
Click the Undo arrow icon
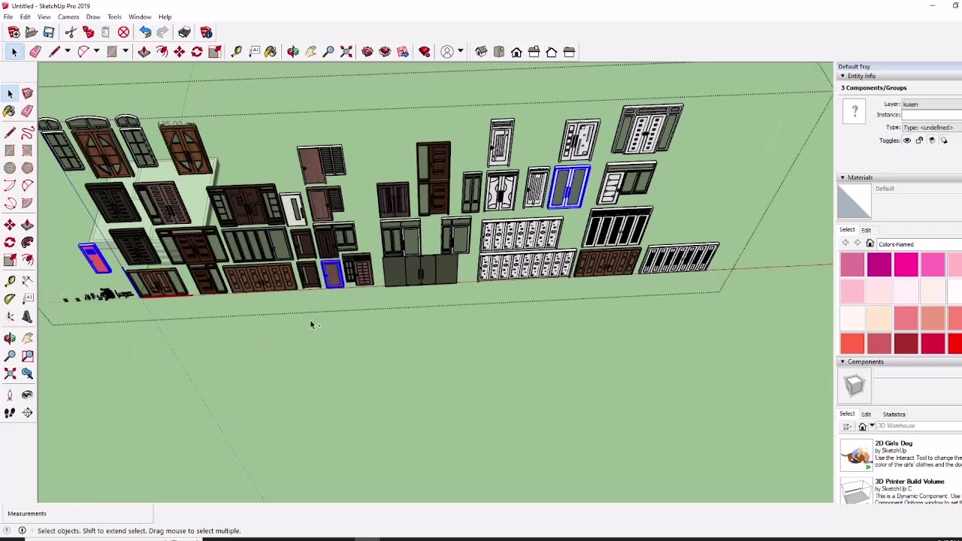[145, 32]
